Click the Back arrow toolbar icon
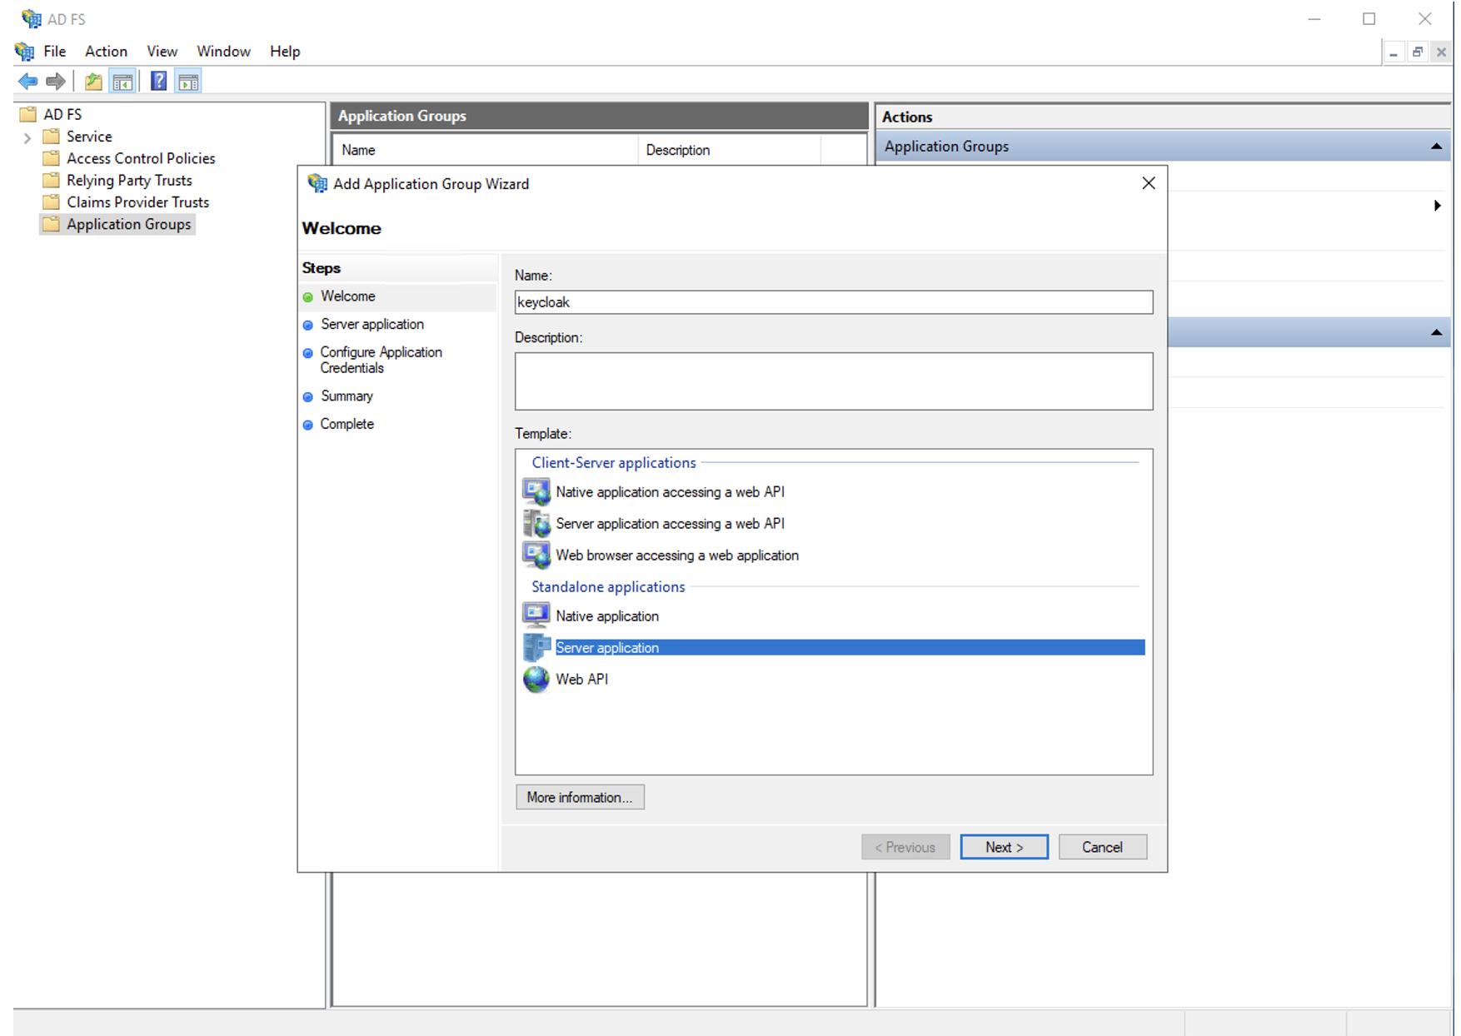 pos(28,82)
